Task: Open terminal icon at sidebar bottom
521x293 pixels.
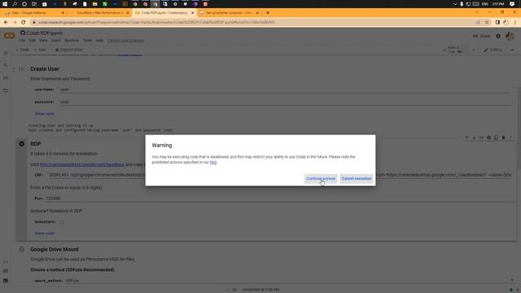Action: tap(6, 281)
